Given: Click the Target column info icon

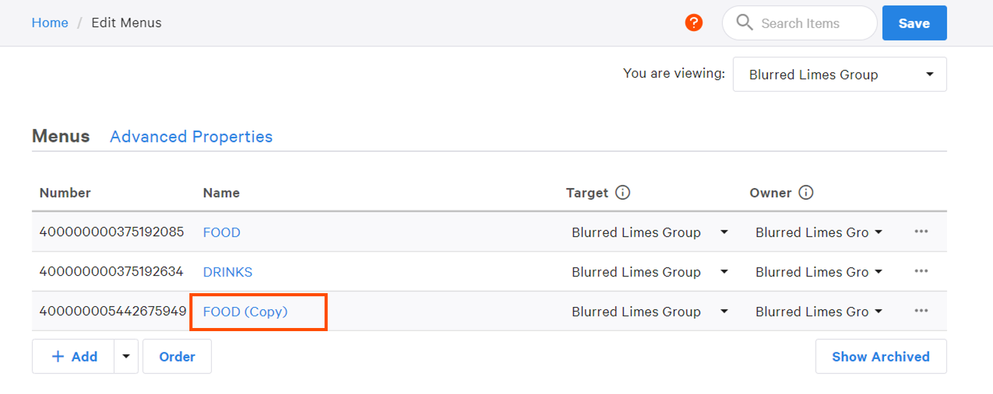Looking at the screenshot, I should [622, 192].
